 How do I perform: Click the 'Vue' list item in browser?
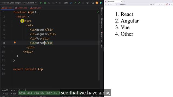125,27
